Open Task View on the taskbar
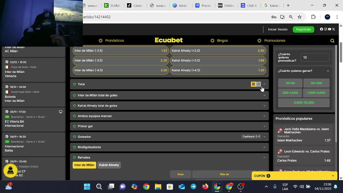 click(111, 187)
